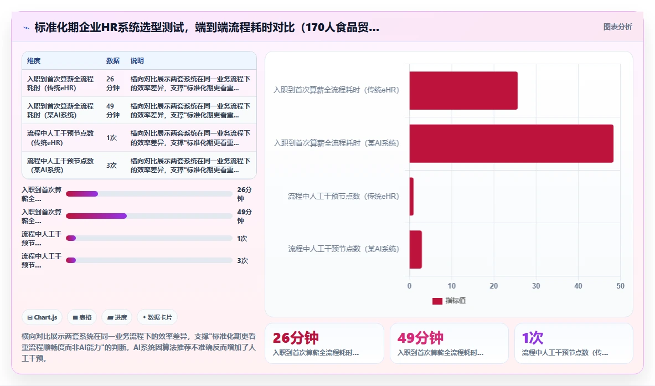Image resolution: width=655 pixels, height=386 pixels.
Task: Click the 指标值 legend label
Action: 455,301
